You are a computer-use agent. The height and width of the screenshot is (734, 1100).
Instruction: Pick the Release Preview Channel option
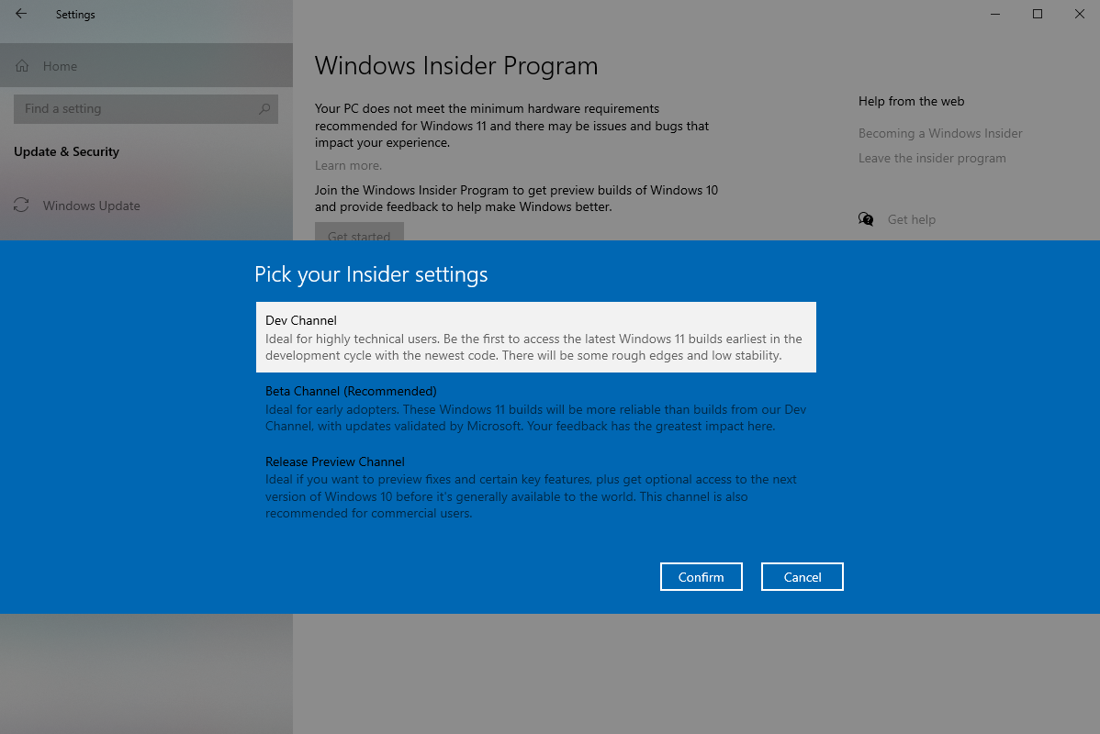[x=536, y=487]
